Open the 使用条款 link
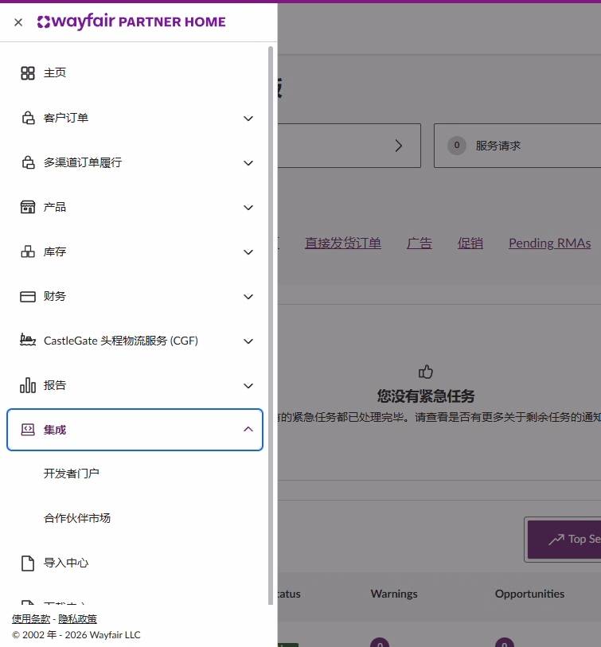This screenshot has height=647, width=601. (31, 619)
